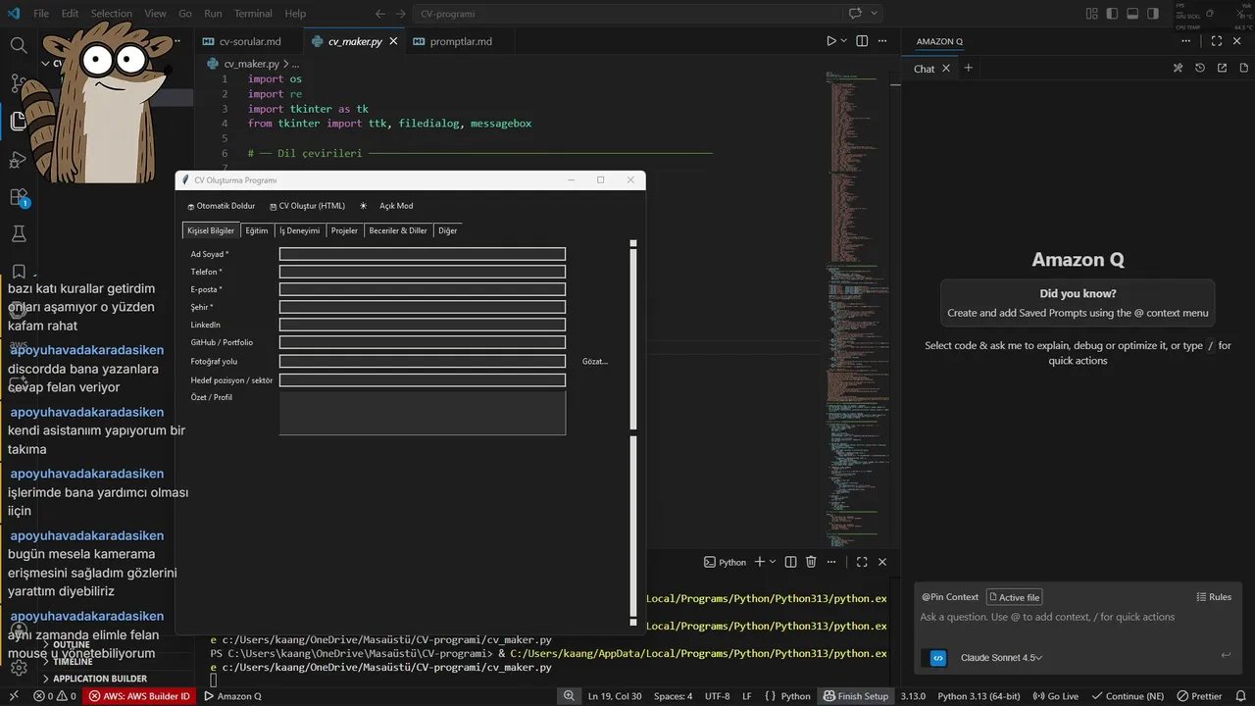This screenshot has height=706, width=1255.
Task: Open the Selection menu
Action: point(111,14)
